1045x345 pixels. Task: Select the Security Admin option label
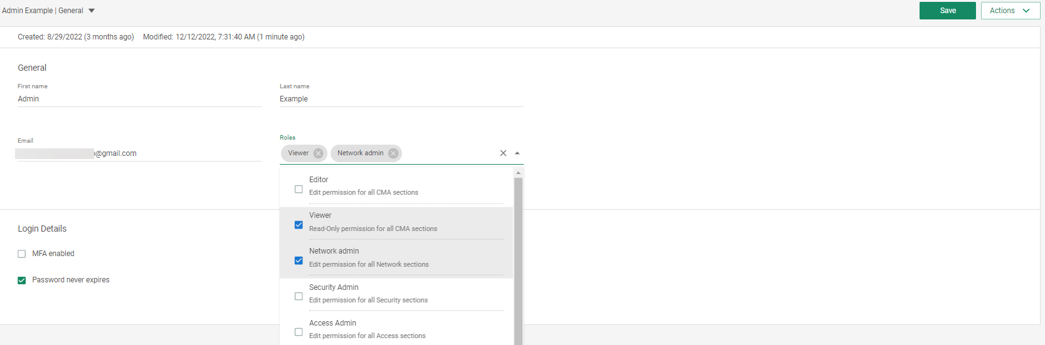tap(334, 287)
